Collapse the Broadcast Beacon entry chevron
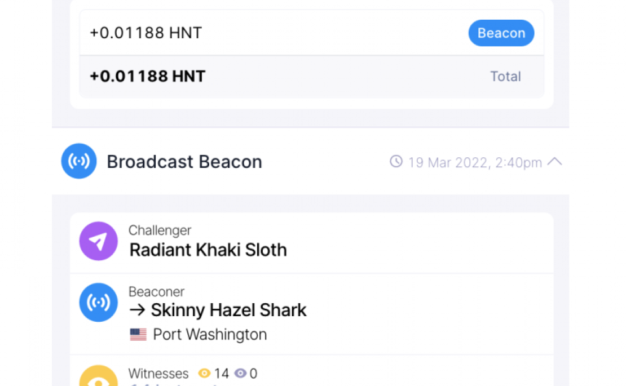 554,162
